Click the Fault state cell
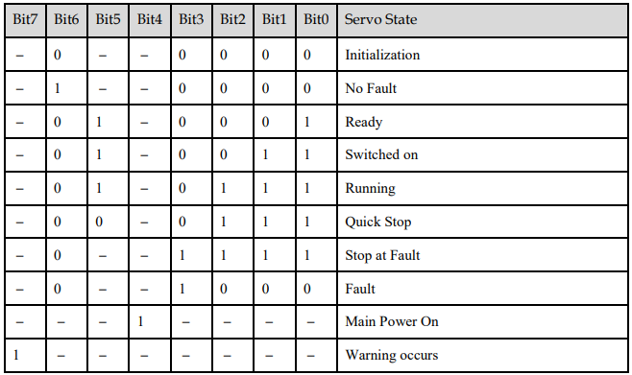 click(x=482, y=289)
